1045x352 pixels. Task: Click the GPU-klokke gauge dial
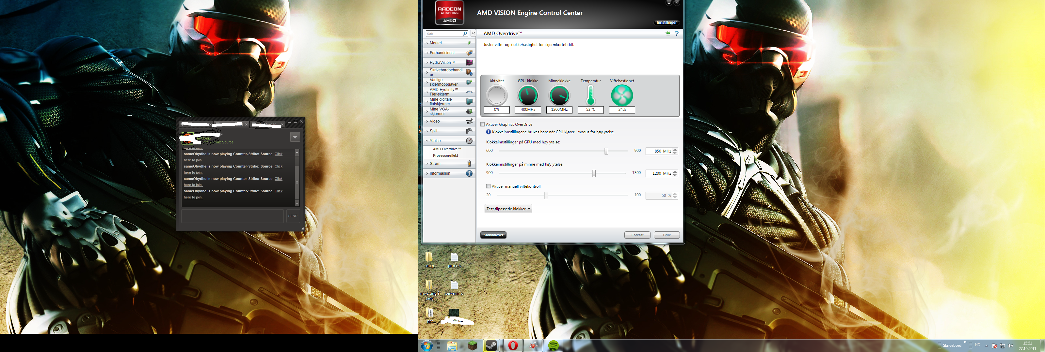pyautogui.click(x=528, y=95)
